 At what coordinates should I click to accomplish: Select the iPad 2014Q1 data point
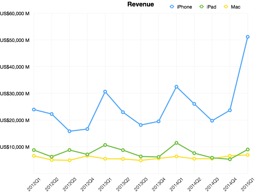click(x=176, y=143)
